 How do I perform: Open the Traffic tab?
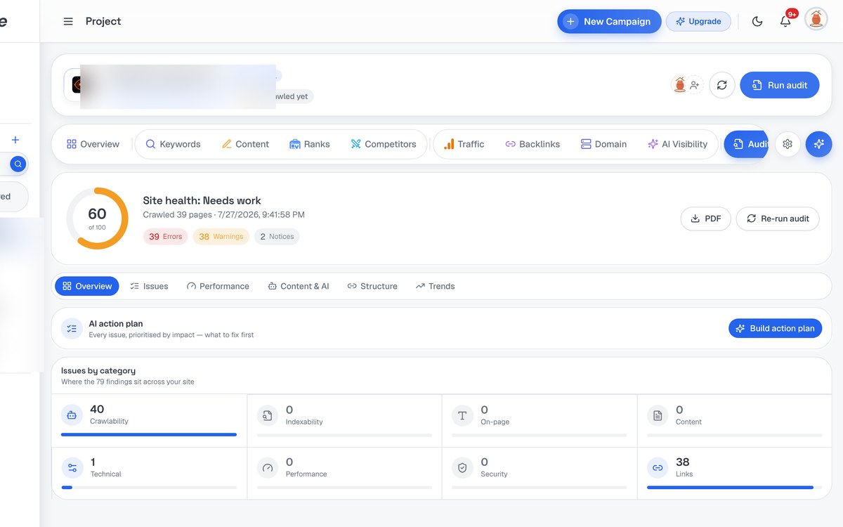click(x=464, y=144)
